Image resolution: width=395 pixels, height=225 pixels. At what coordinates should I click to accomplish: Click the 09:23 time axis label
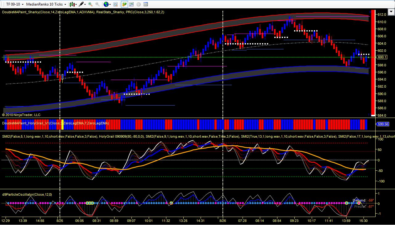coord(294,221)
